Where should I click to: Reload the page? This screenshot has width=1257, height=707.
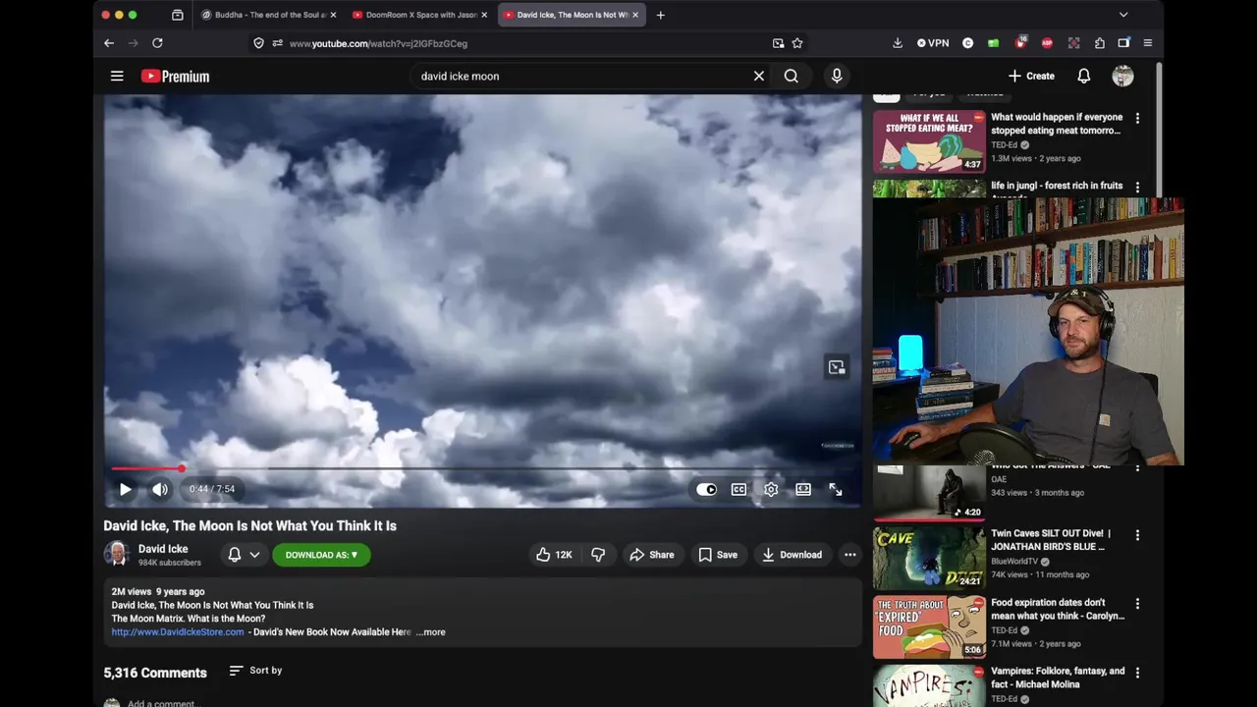click(x=157, y=43)
